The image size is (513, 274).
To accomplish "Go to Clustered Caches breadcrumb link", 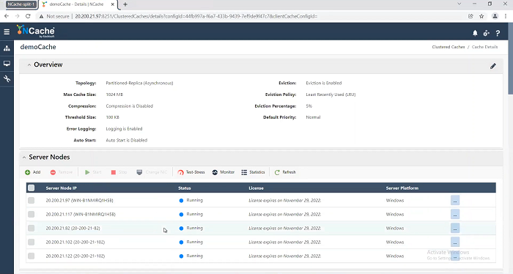I will [x=449, y=47].
